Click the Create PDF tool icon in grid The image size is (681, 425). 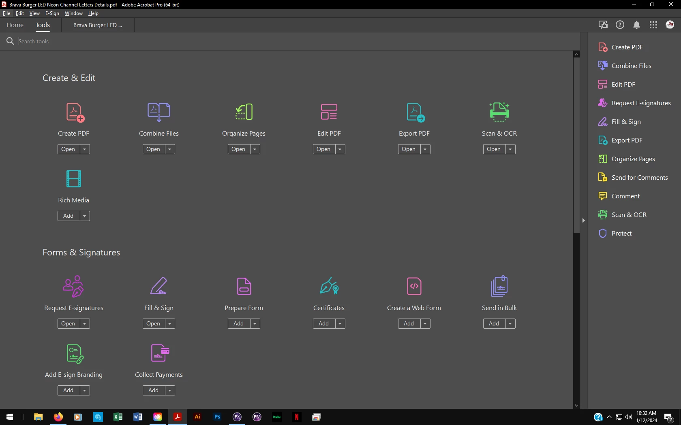coord(75,113)
